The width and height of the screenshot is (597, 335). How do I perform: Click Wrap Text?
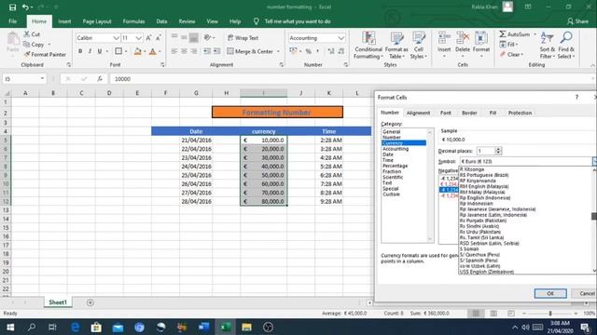[x=243, y=38]
